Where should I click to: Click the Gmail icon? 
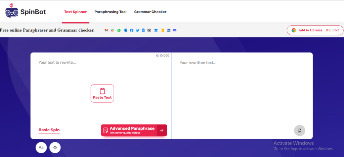click(106, 30)
